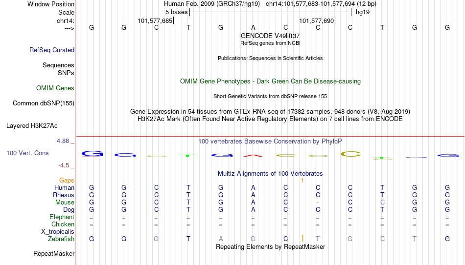Click the H3K27Ac Mark ENCODE track title

tap(270, 119)
